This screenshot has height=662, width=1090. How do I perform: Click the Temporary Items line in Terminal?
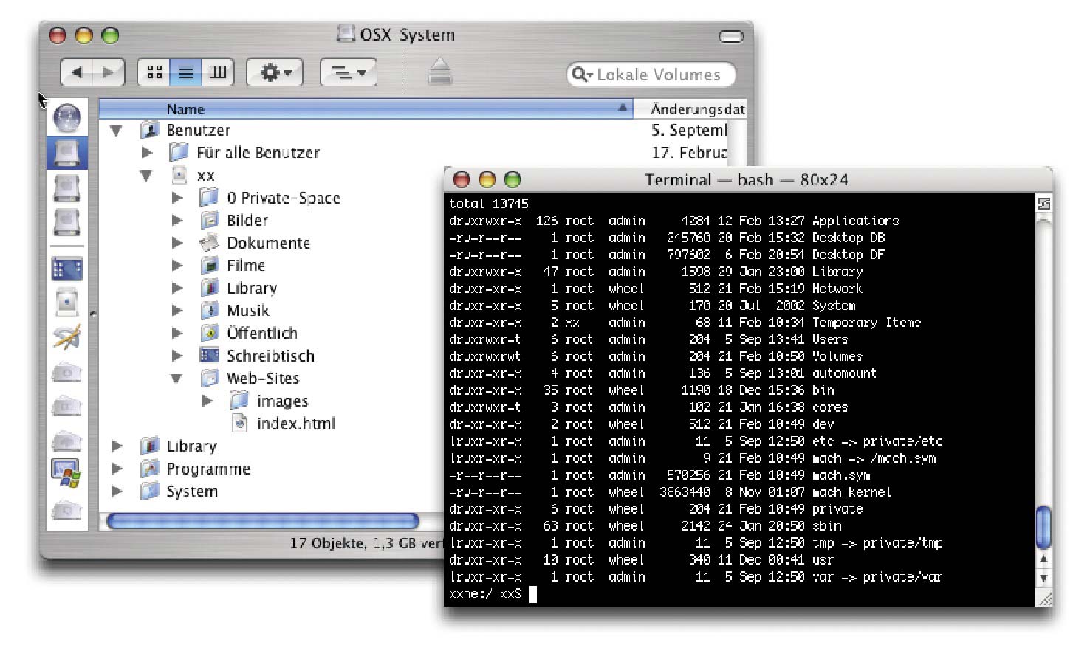click(x=685, y=323)
